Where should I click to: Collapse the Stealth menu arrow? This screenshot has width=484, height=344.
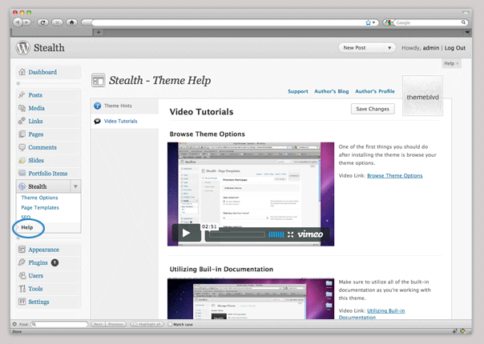point(75,186)
